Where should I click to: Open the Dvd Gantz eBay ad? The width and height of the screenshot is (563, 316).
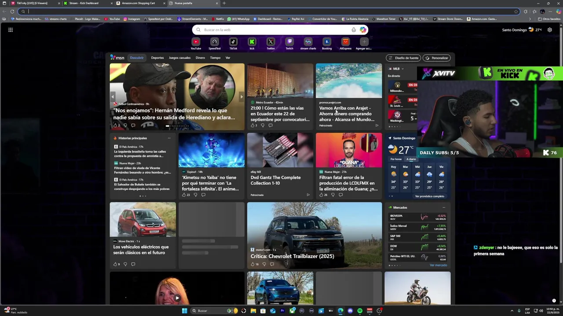[x=280, y=166]
